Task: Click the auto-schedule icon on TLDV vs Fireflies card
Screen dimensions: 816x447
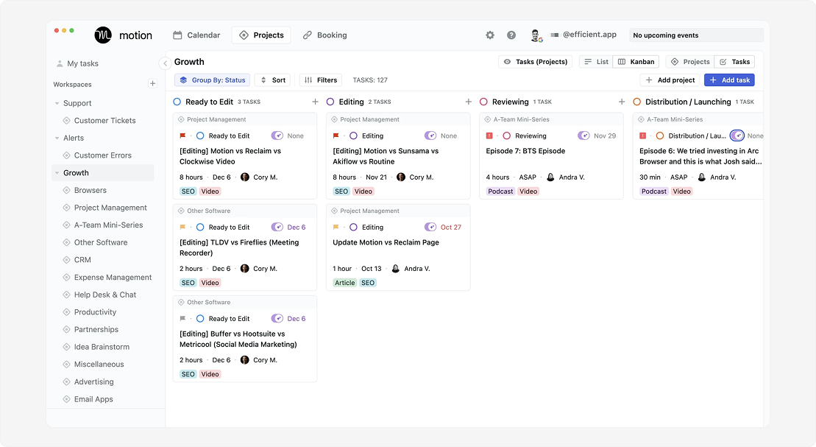Action: tap(277, 227)
